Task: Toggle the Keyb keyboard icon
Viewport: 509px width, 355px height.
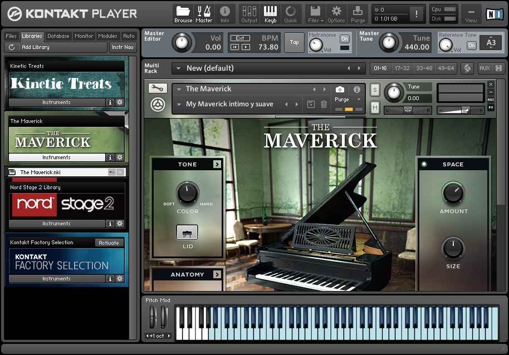Action: (x=270, y=14)
